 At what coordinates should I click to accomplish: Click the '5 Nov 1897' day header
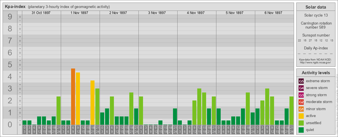point(235,13)
